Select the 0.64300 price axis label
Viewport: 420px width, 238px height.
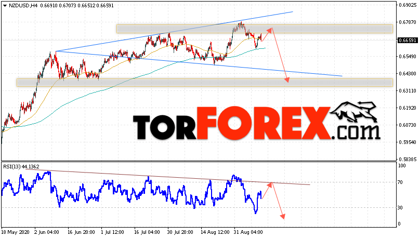408,74
